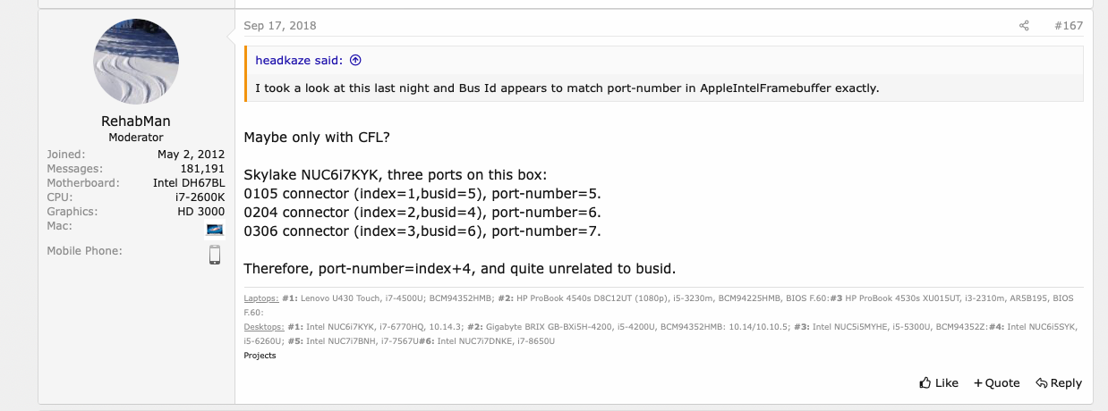Open the RehabMan username profile link

[x=136, y=121]
